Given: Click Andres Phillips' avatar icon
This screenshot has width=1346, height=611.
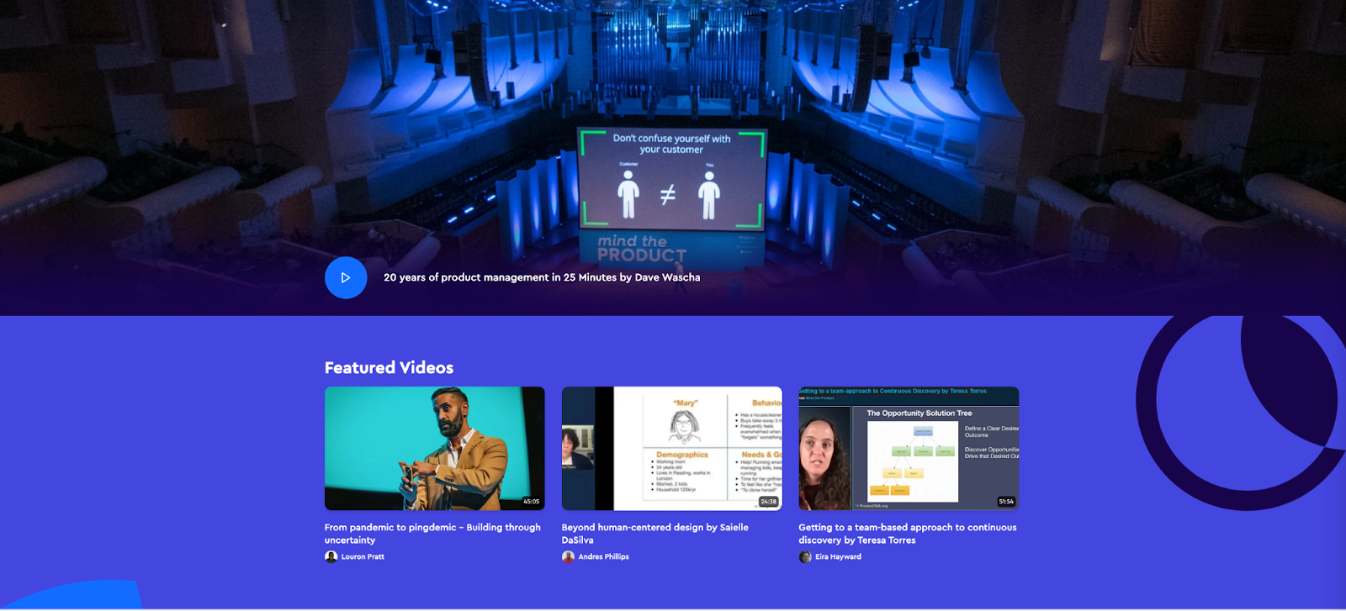Looking at the screenshot, I should [x=568, y=556].
